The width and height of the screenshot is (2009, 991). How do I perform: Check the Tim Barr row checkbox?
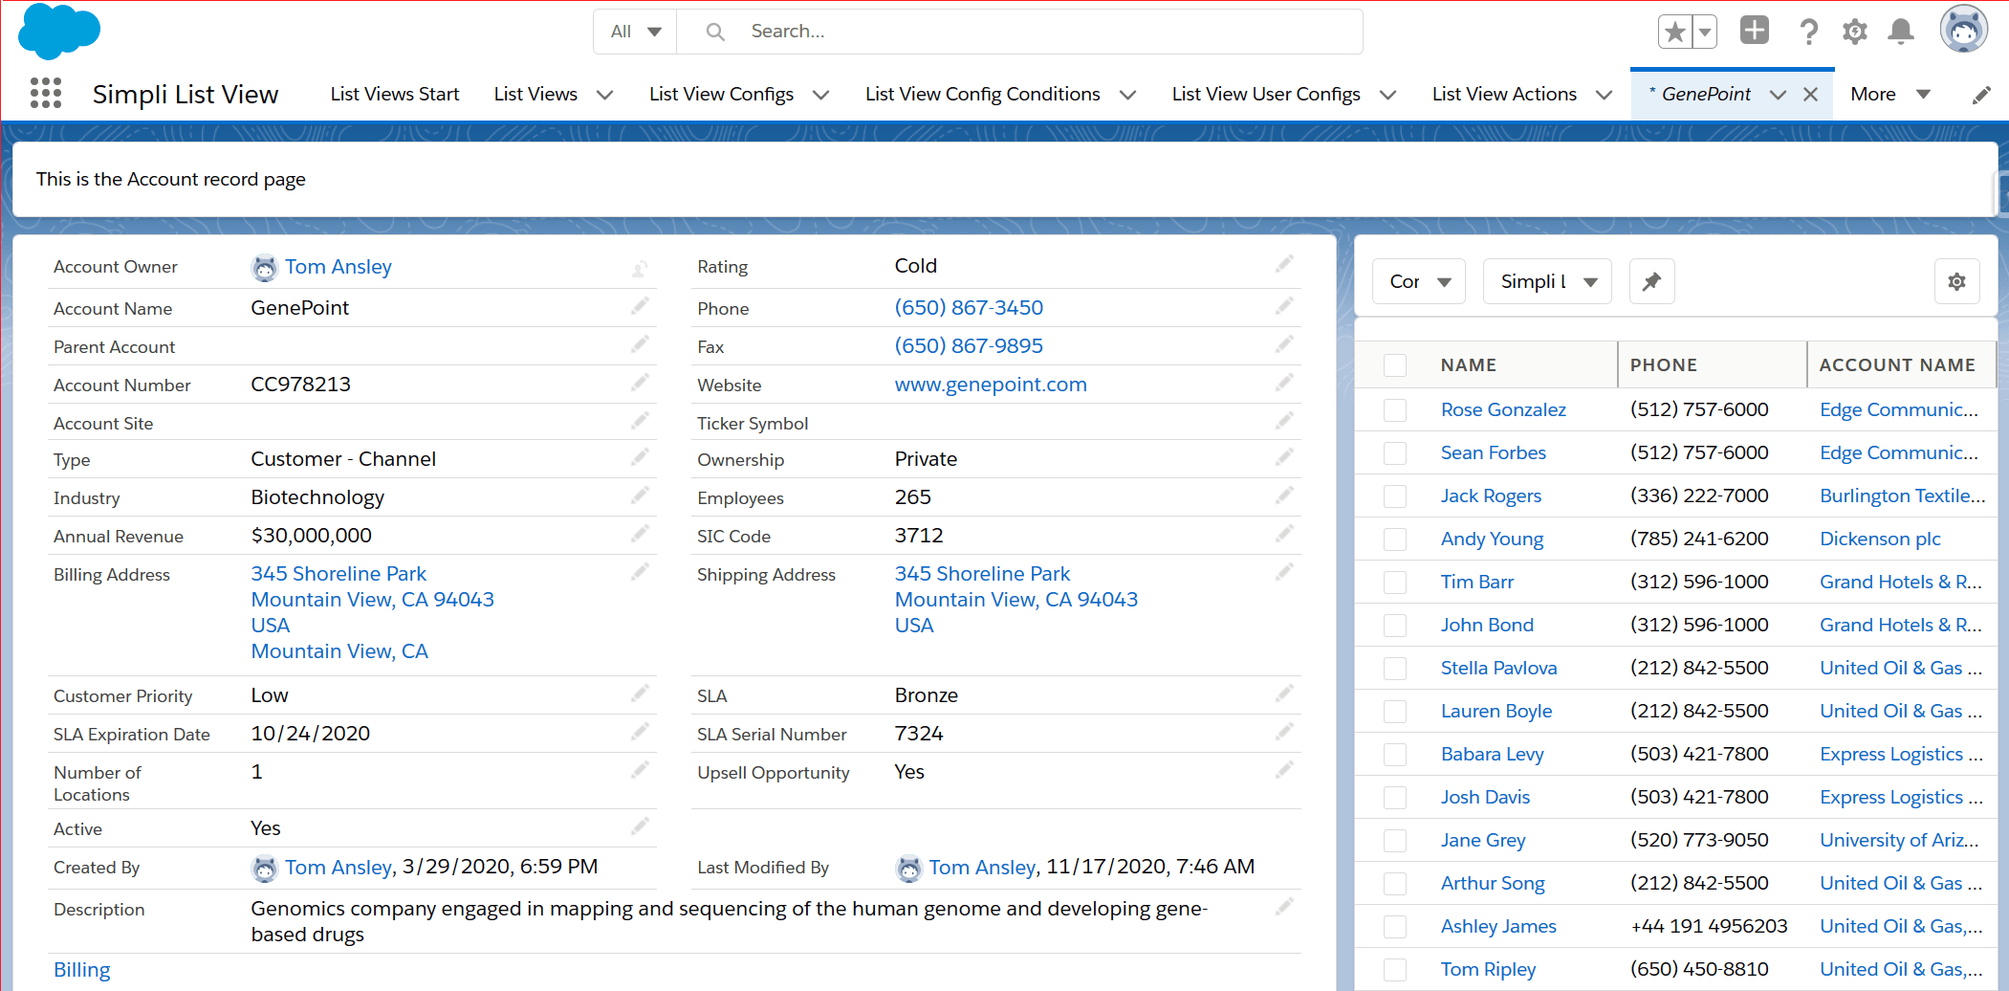tap(1395, 583)
